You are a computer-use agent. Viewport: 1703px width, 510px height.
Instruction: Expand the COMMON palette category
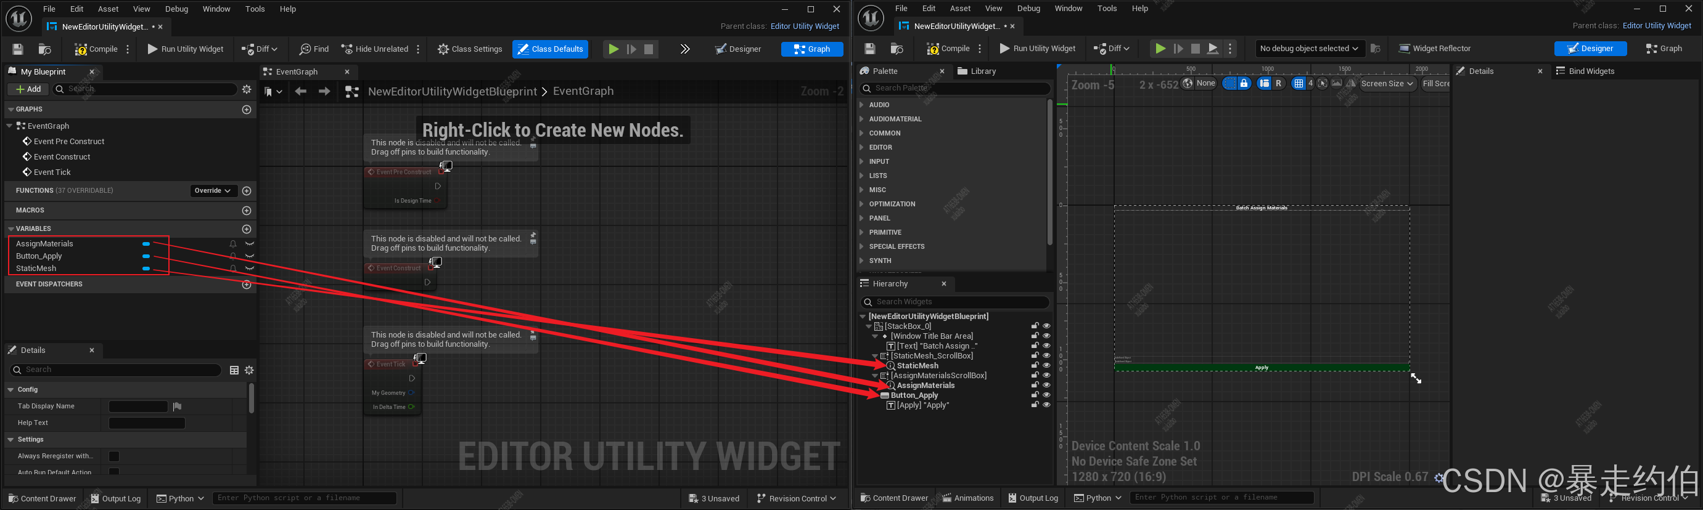861,134
